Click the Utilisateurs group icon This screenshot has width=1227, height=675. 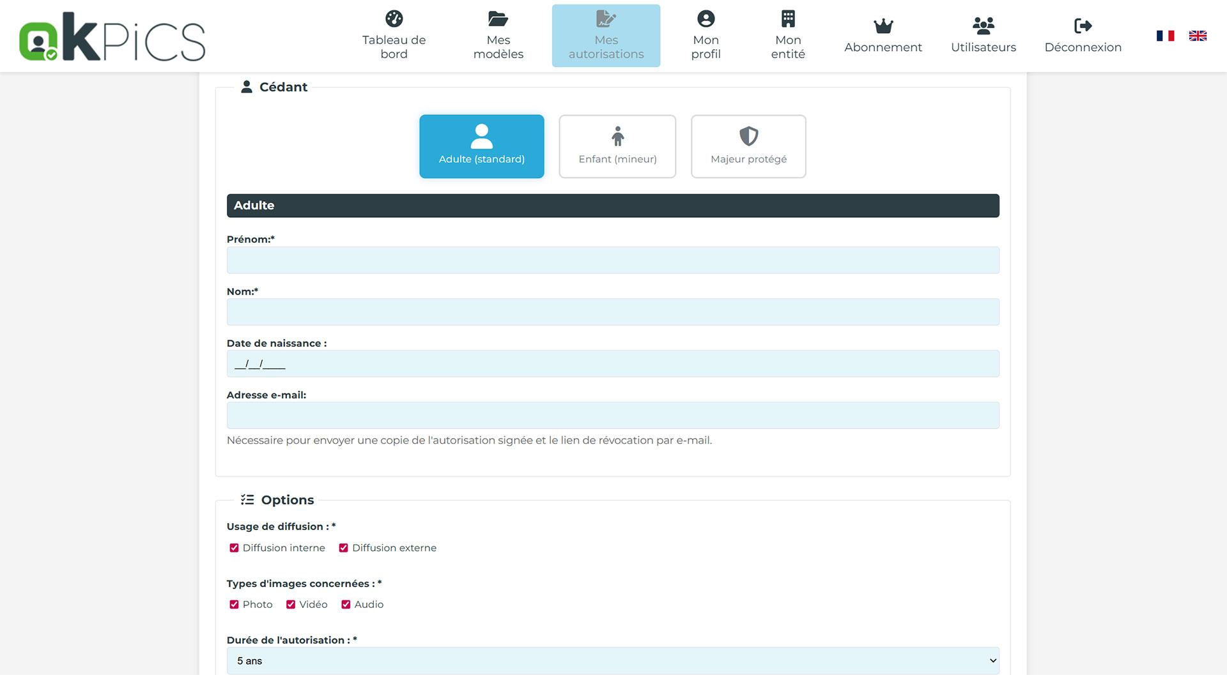[x=984, y=26]
